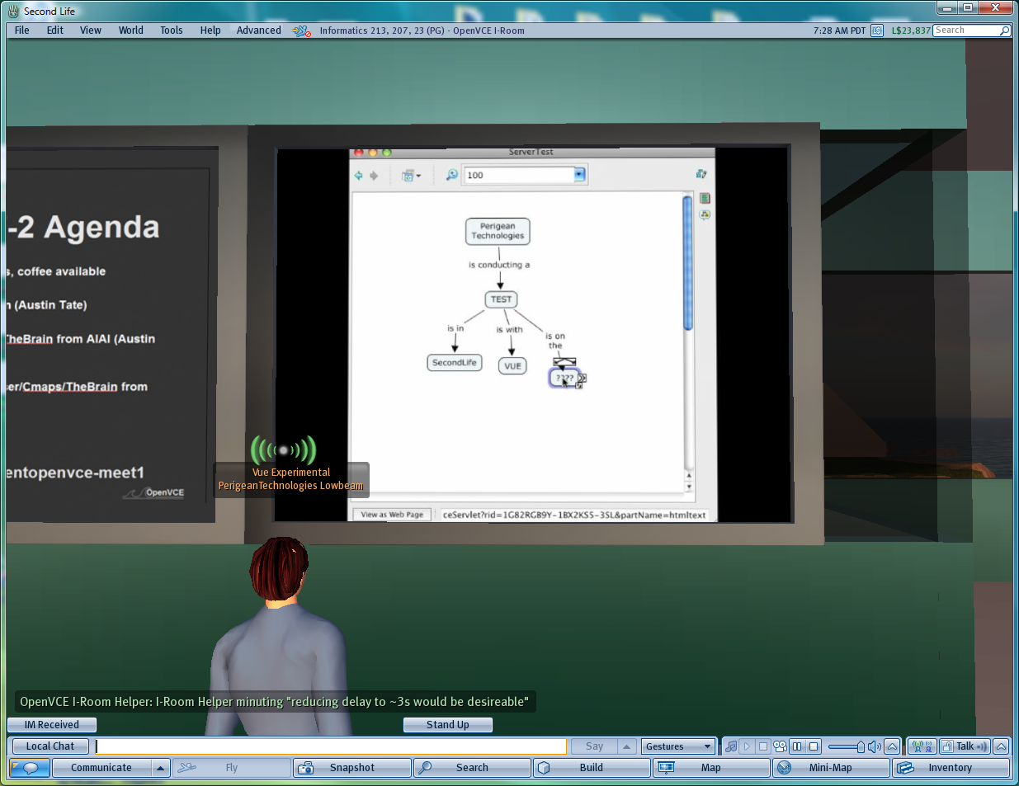This screenshot has height=786, width=1019.
Task: Select the TEST concept node
Action: click(501, 299)
